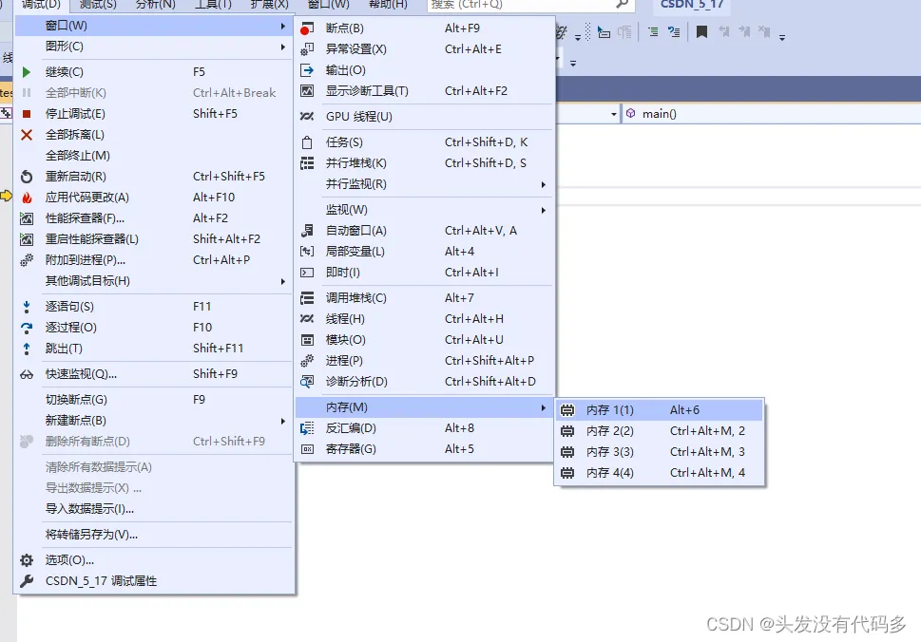Click the memory chip icon for 内存 1
Viewport: 921px width, 642px height.
coord(567,410)
